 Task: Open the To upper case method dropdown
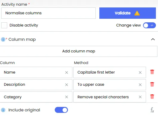tap(110, 85)
